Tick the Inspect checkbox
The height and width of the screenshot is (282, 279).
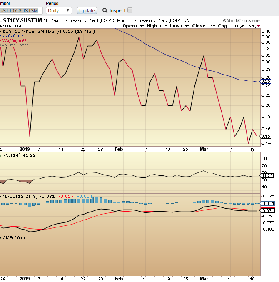[130, 10]
